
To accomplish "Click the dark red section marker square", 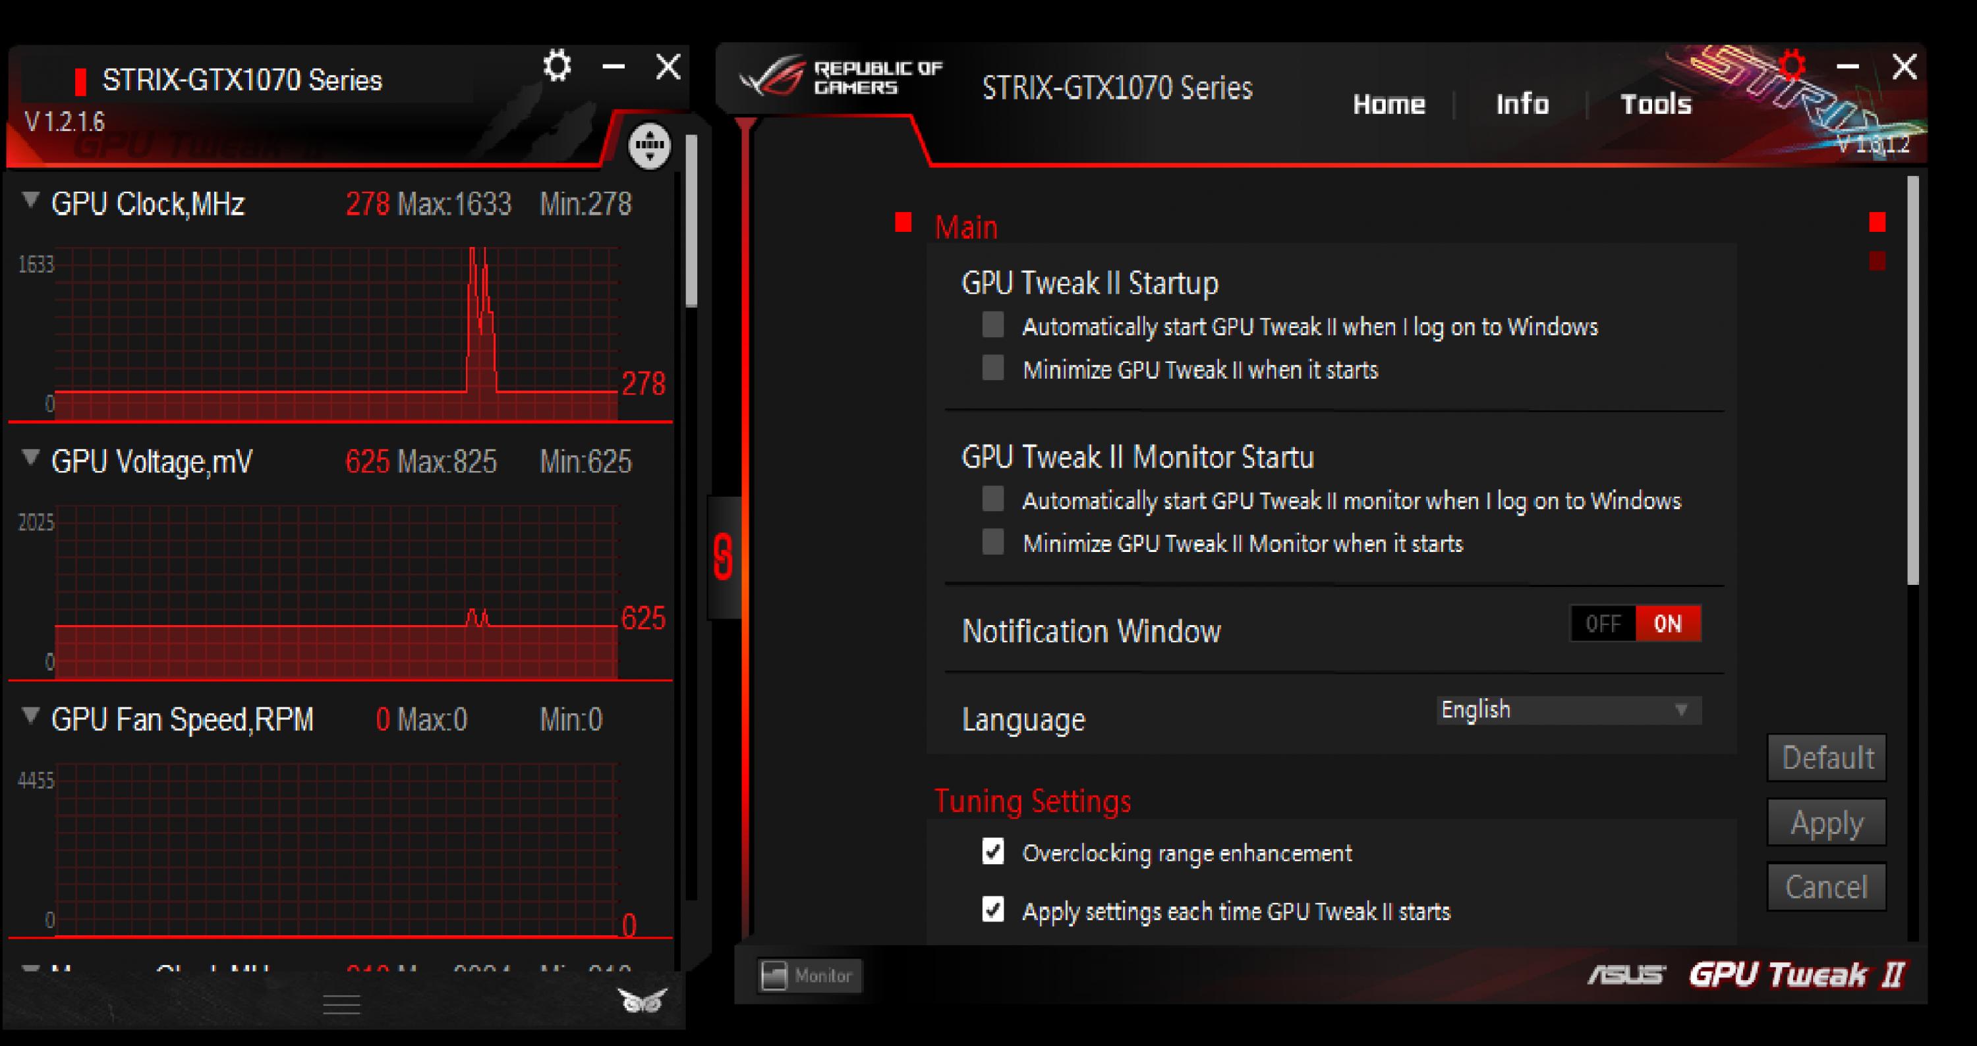I will click(1877, 261).
